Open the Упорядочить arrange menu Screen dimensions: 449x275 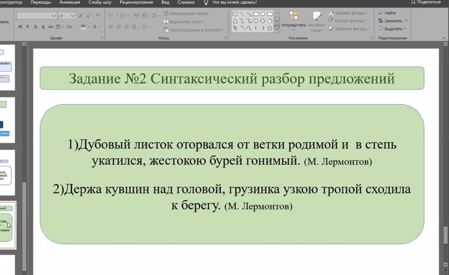tap(293, 21)
